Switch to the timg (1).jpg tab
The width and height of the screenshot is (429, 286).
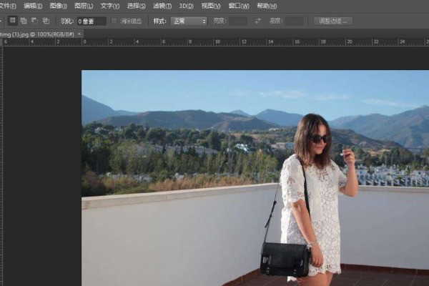pos(36,34)
